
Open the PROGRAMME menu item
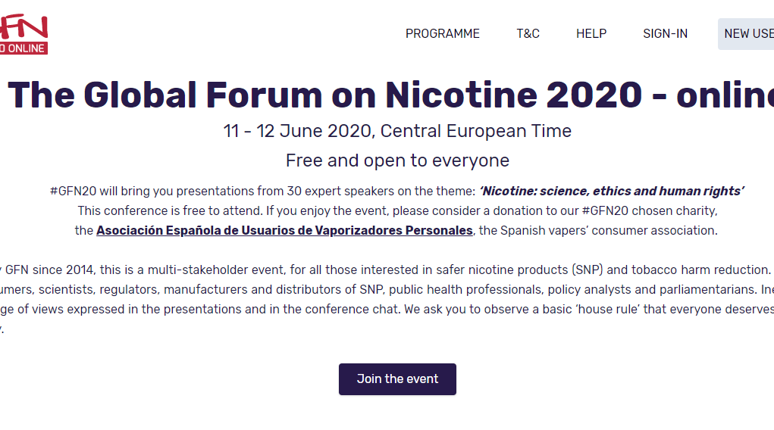coord(443,33)
